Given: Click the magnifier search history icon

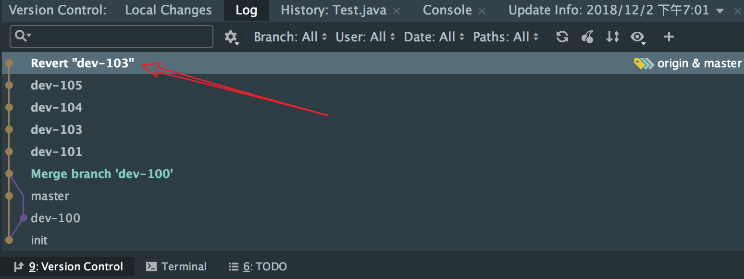Looking at the screenshot, I should (23, 36).
